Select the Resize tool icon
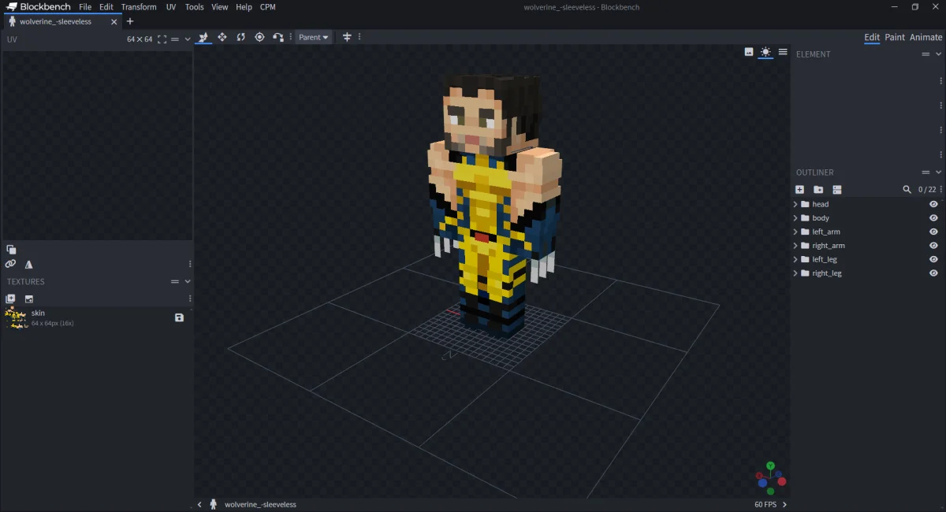 point(222,37)
